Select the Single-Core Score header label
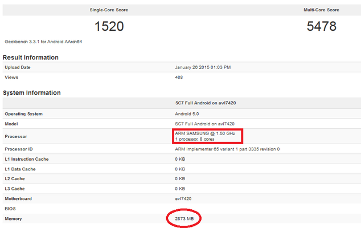Image resolution: width=361 pixels, height=228 pixels. click(109, 10)
